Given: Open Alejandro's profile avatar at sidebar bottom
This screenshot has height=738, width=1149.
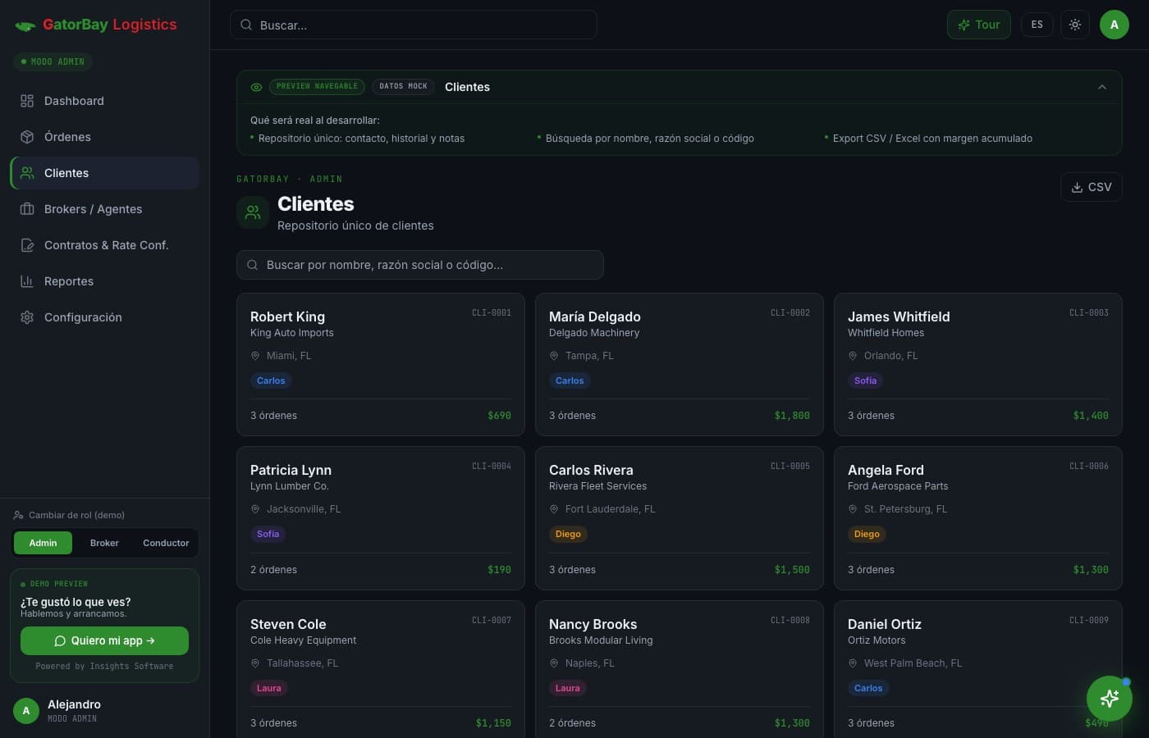Looking at the screenshot, I should coord(26,711).
